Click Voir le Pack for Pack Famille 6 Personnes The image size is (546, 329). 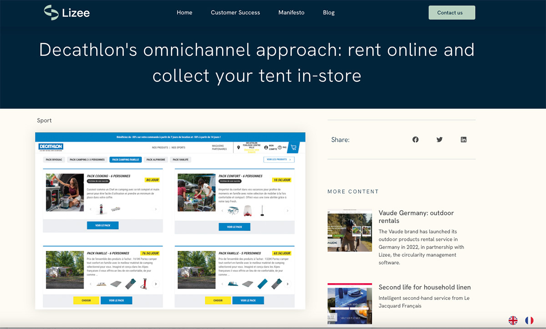coord(116,300)
